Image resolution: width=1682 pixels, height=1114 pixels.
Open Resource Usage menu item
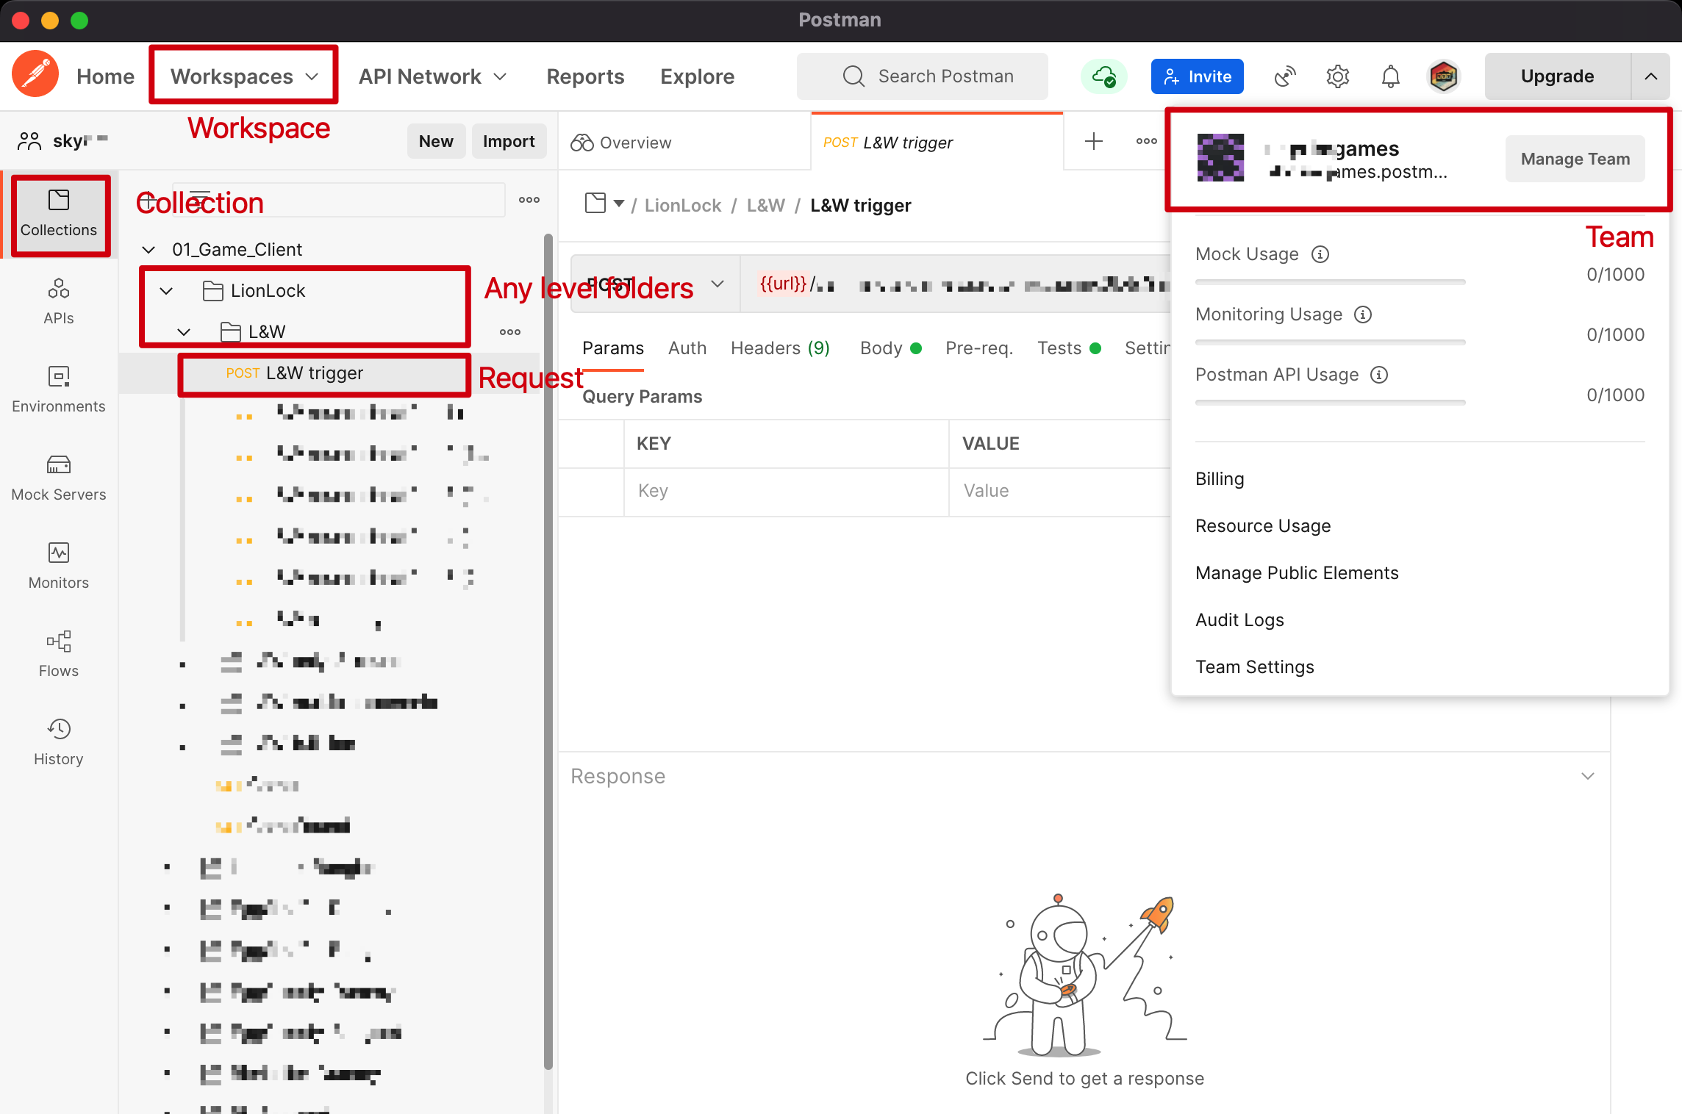(x=1263, y=526)
